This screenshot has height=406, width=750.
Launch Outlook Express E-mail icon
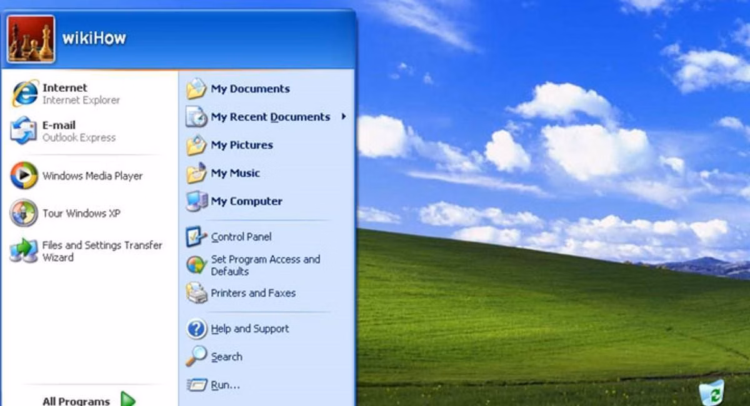[24, 131]
